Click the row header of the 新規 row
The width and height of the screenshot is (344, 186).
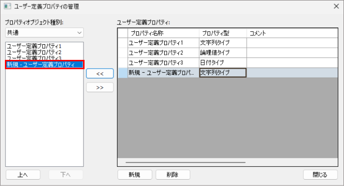123,73
